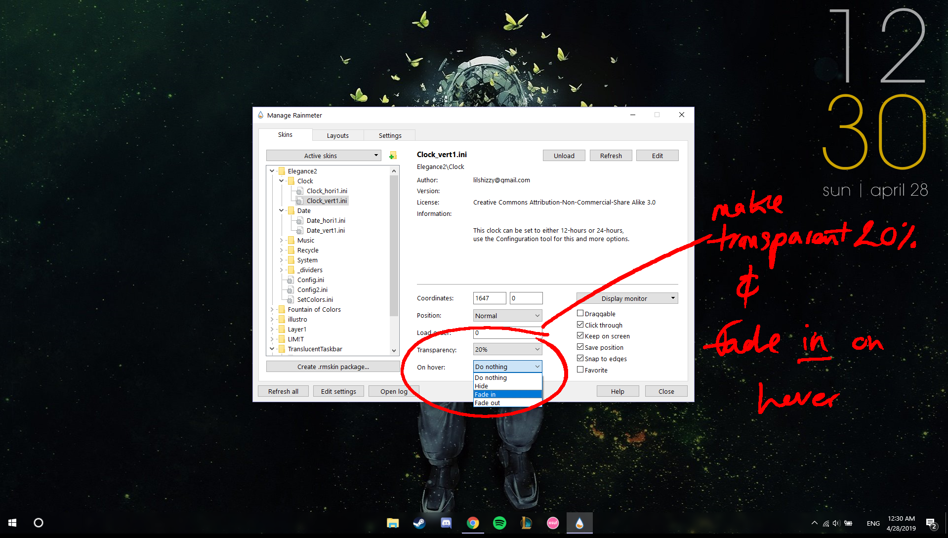Open League of Legends taskbar icon
Image resolution: width=948 pixels, height=538 pixels.
[526, 523]
